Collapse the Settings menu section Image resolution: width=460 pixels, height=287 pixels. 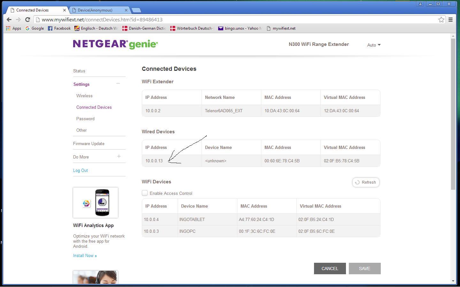(x=118, y=84)
